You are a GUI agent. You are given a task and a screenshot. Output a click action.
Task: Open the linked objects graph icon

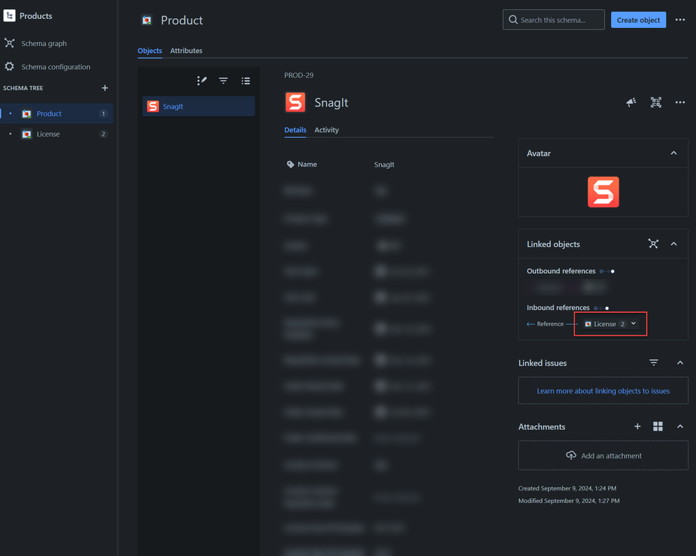(x=654, y=244)
